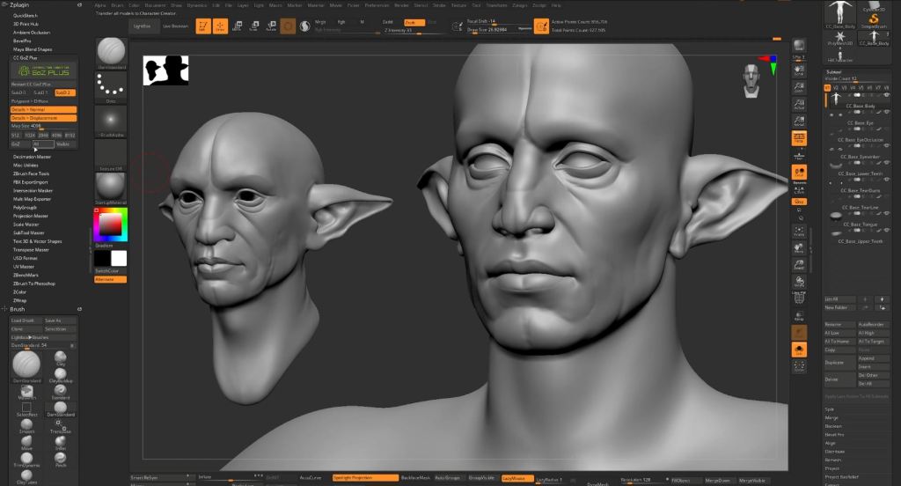Viewport: 901px width, 486px height.
Task: Expand the Split section in Subtool panel
Action: coord(829,409)
